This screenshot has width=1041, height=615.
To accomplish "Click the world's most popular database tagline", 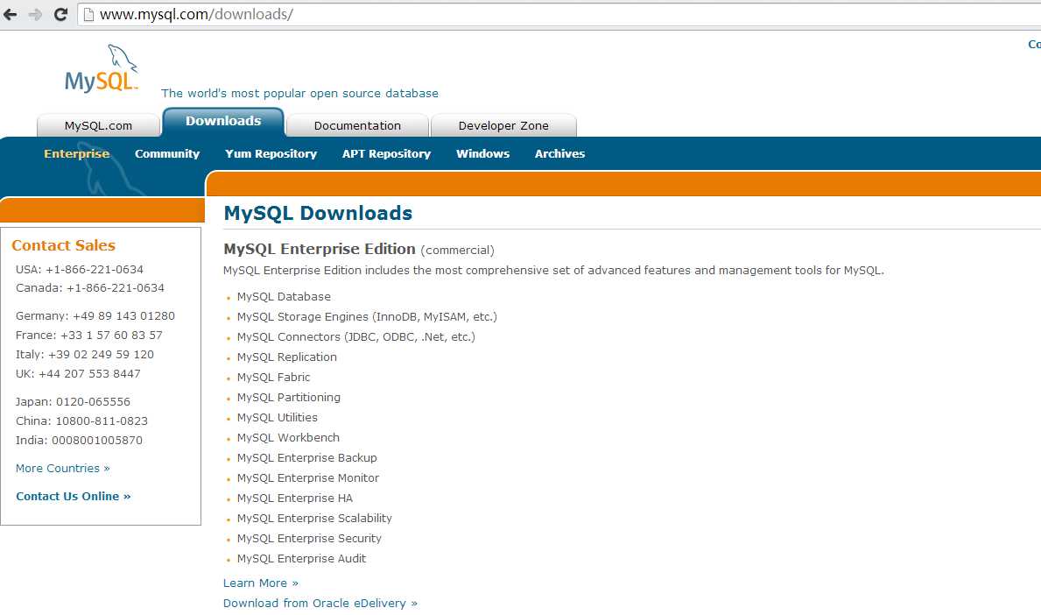I will [299, 94].
